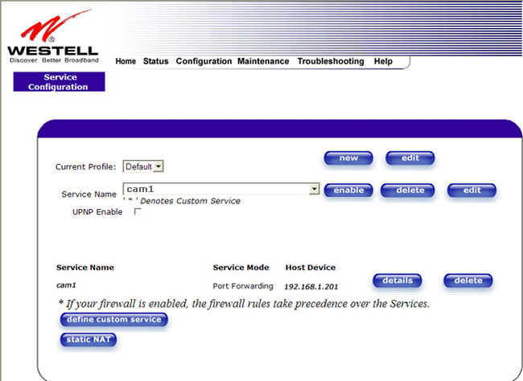Click define custom service button
This screenshot has width=523, height=381.
coord(113,319)
